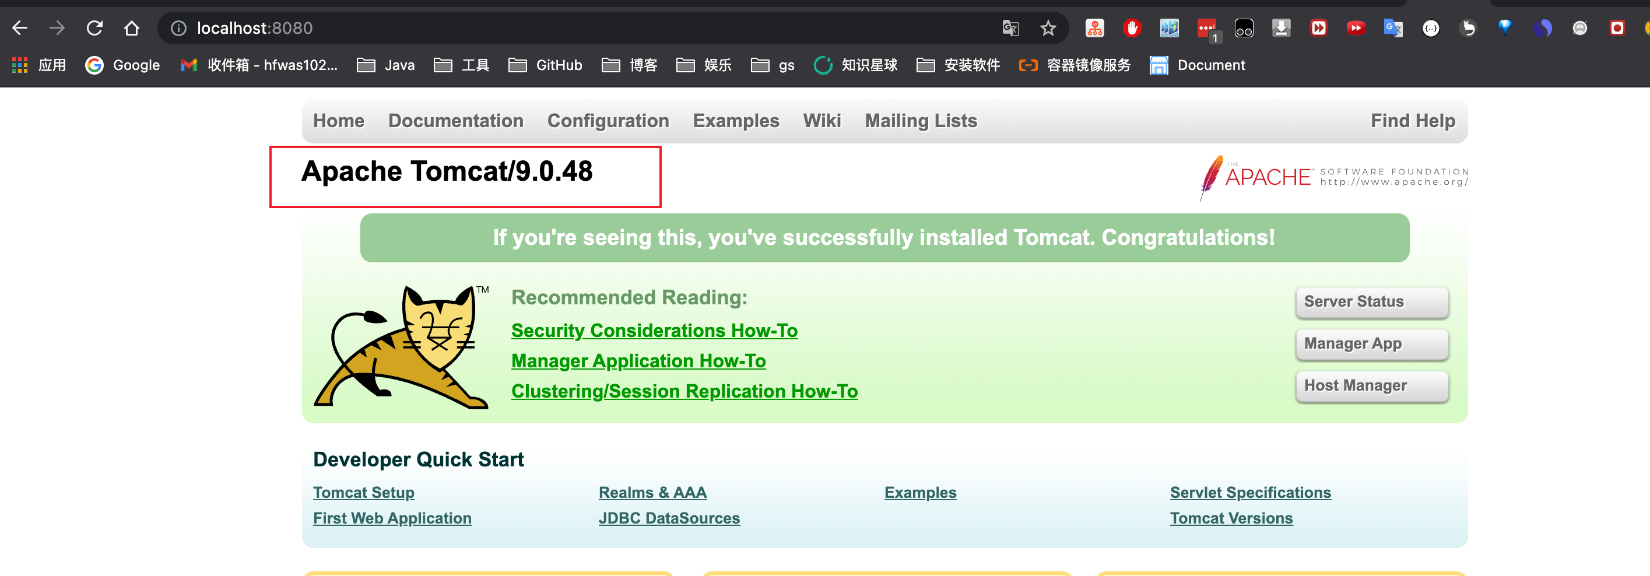Open the 娱乐 bookmarks folder

[x=704, y=65]
